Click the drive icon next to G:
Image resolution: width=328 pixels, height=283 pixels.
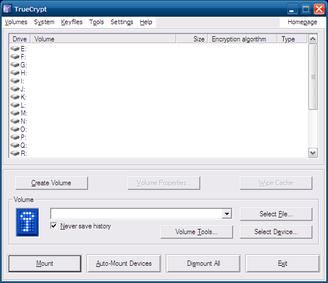click(x=15, y=64)
